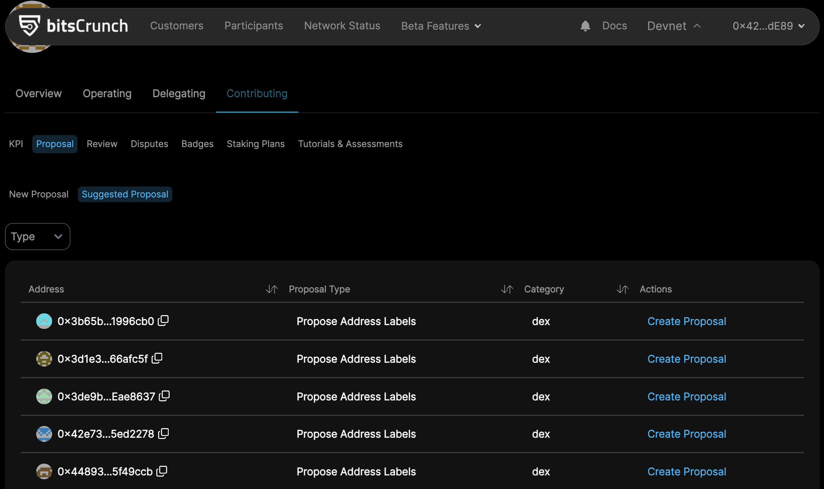
Task: Expand the 0x42...dE89 wallet menu
Action: point(769,26)
